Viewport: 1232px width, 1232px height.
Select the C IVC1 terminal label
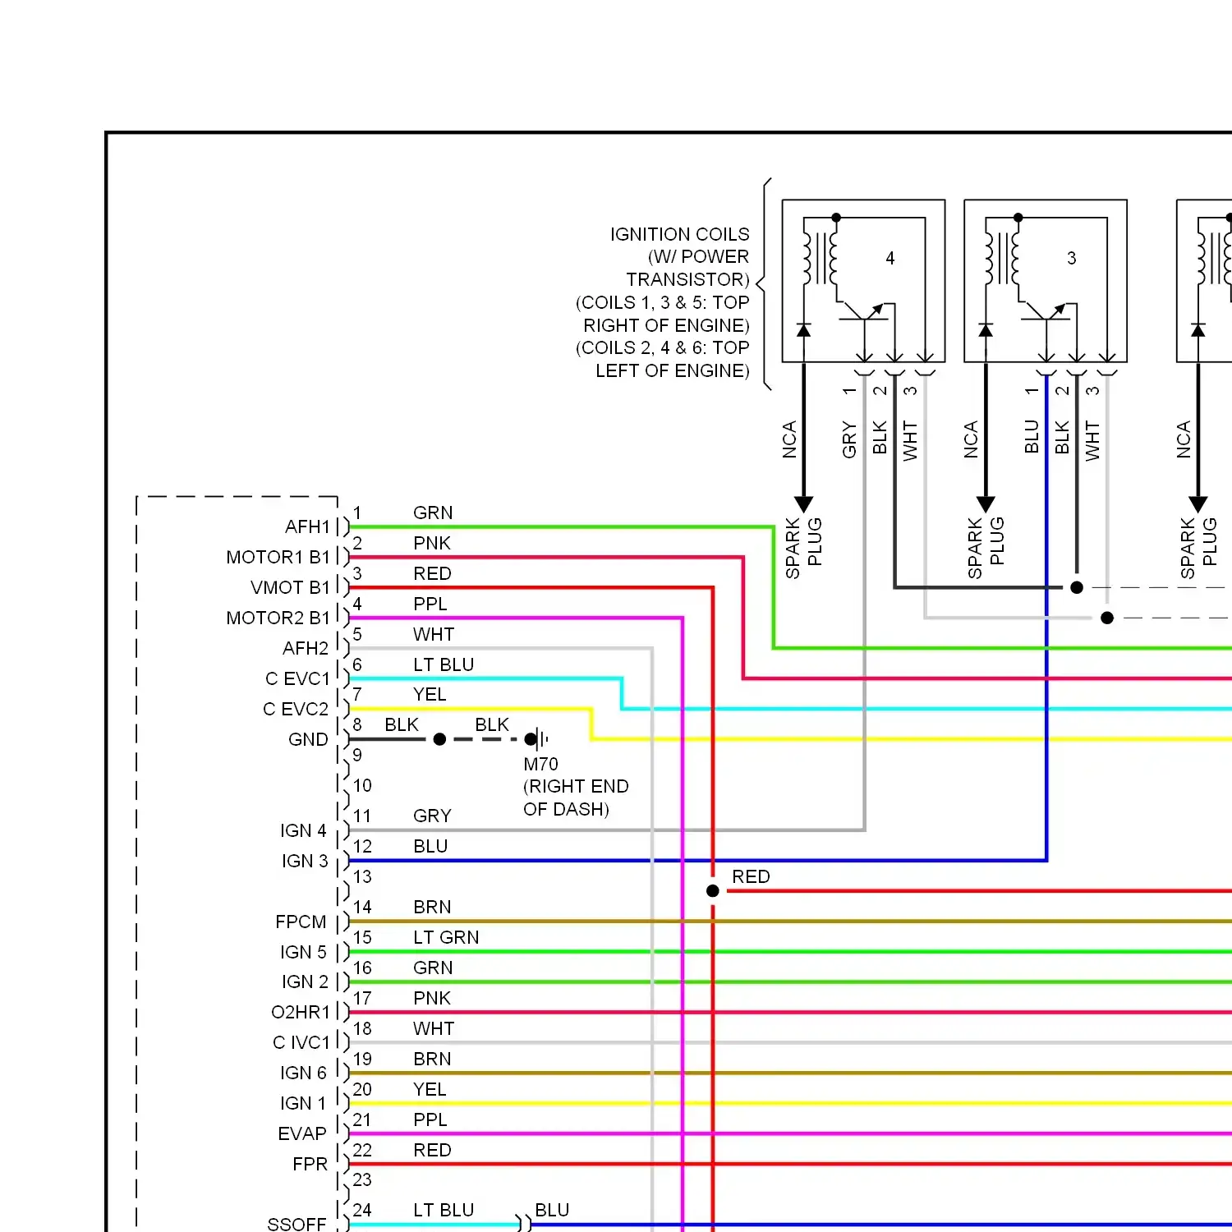pyautogui.click(x=301, y=1042)
